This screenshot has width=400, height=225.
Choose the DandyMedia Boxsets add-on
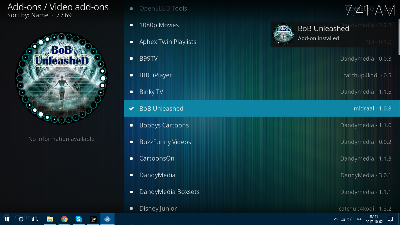(x=169, y=192)
